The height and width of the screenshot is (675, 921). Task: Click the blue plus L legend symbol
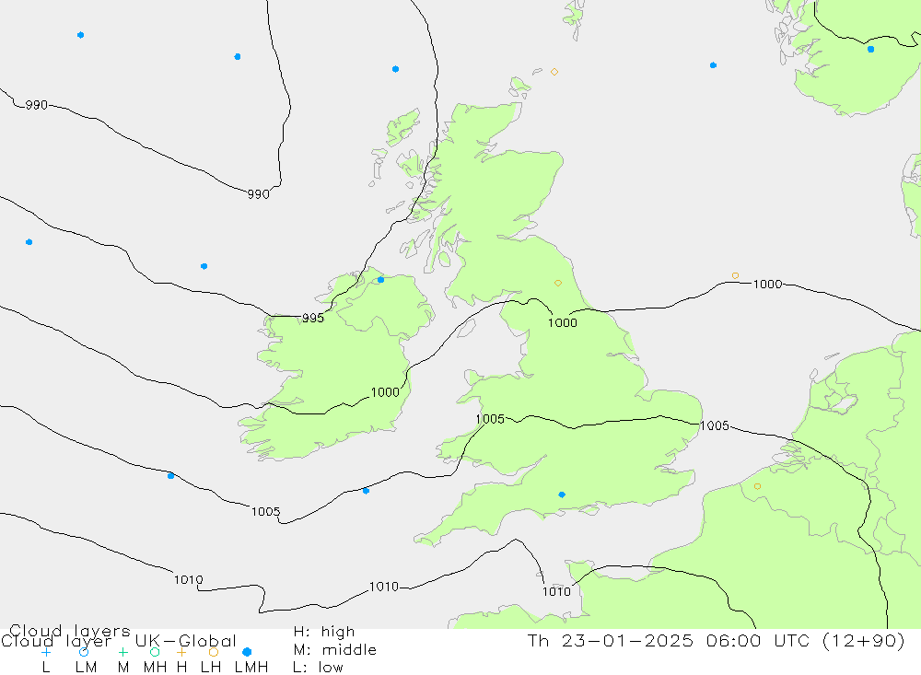tap(46, 652)
